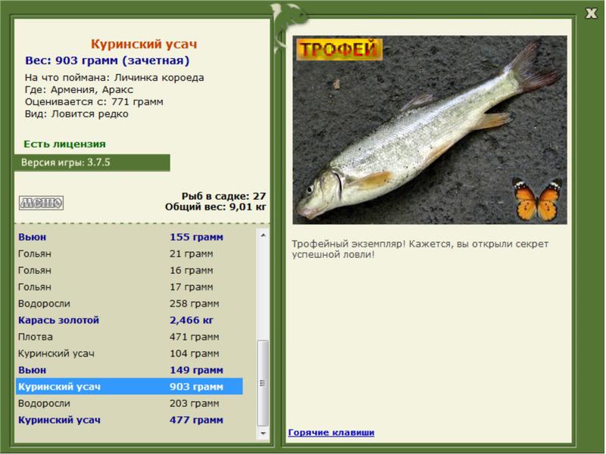This screenshot has height=454, width=606.
Task: Open the Горячие клавиши link
Action: [331, 432]
